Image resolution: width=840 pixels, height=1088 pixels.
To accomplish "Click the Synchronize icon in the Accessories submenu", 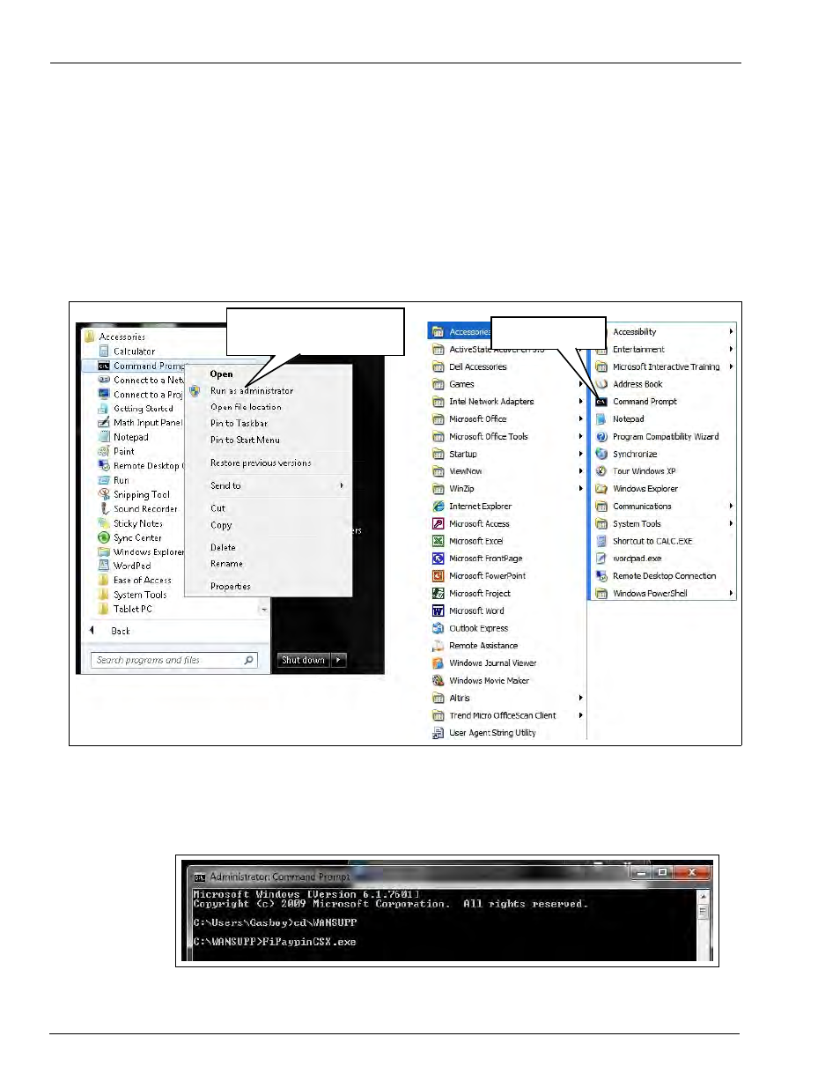I will 601,454.
